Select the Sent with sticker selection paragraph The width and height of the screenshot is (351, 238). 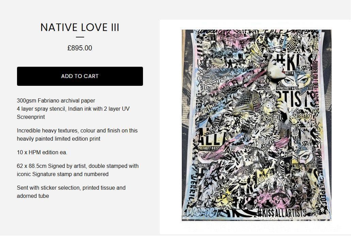(71, 192)
